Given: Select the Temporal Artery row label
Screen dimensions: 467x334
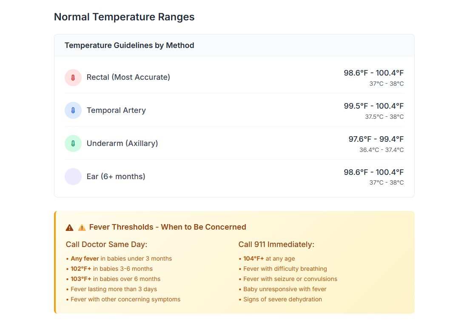Looking at the screenshot, I should coord(116,110).
